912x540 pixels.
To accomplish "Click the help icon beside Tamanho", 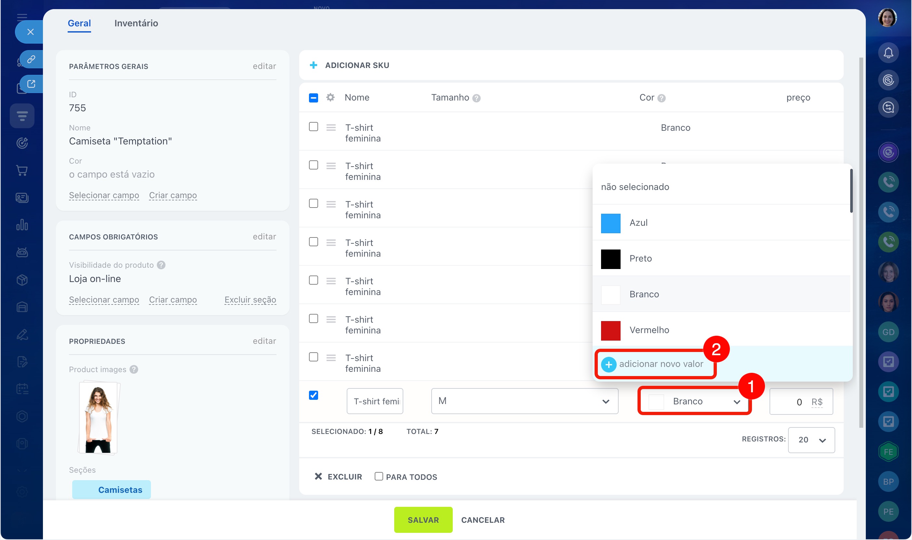I will click(476, 98).
